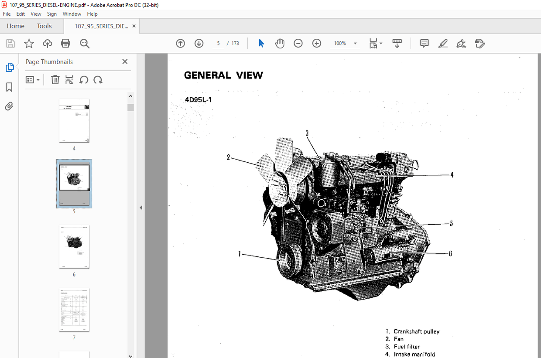541x358 pixels.
Task: Rotate pages counterclockwise in thumbnails toolbar
Action: (x=84, y=79)
